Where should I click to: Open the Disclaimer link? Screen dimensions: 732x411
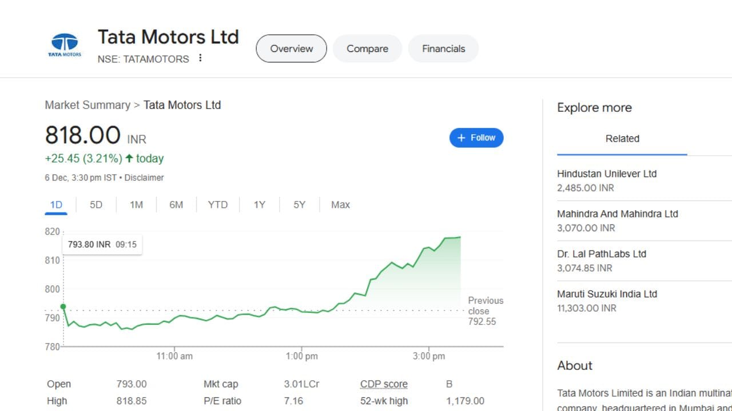tap(144, 178)
